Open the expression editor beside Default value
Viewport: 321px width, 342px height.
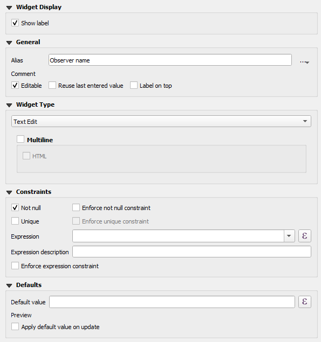click(305, 302)
